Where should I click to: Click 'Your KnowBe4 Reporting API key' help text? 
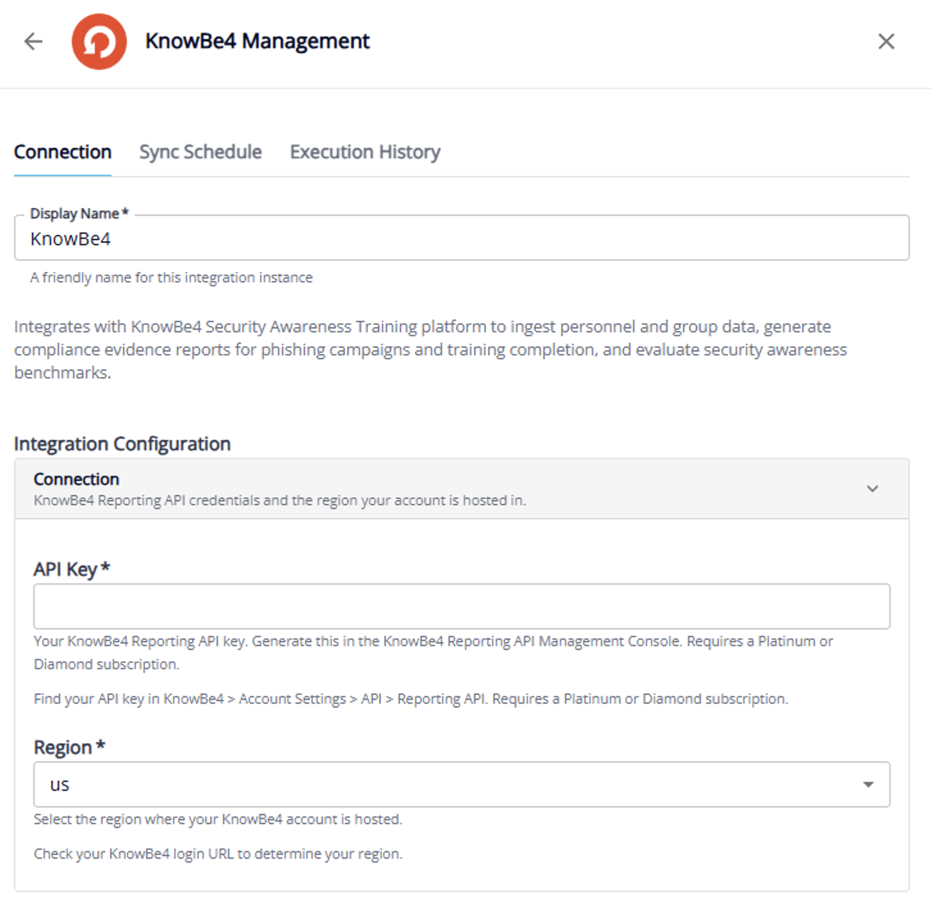point(433,653)
